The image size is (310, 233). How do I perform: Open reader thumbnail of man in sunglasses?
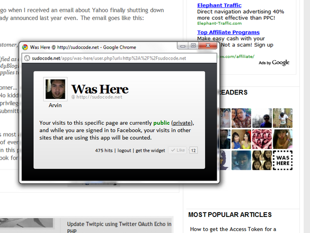pyautogui.click(x=262, y=118)
